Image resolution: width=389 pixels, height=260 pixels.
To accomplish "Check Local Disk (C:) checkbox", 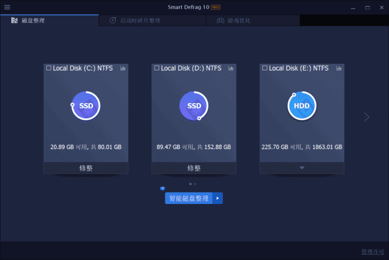I will coord(49,68).
